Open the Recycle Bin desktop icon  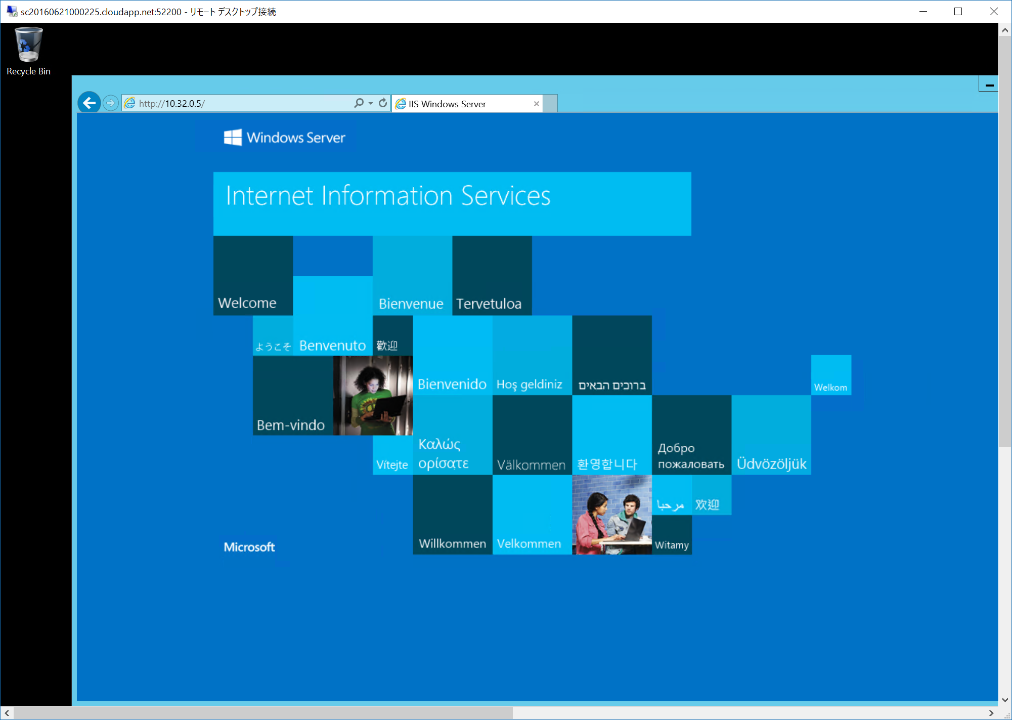click(x=28, y=52)
